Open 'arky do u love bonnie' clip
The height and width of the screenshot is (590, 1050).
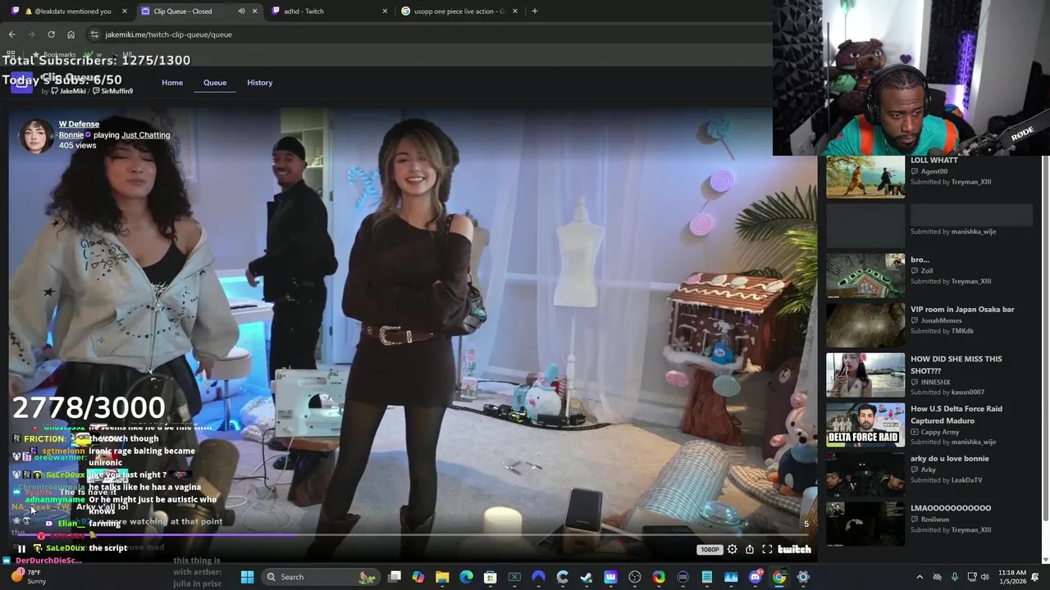(x=949, y=459)
